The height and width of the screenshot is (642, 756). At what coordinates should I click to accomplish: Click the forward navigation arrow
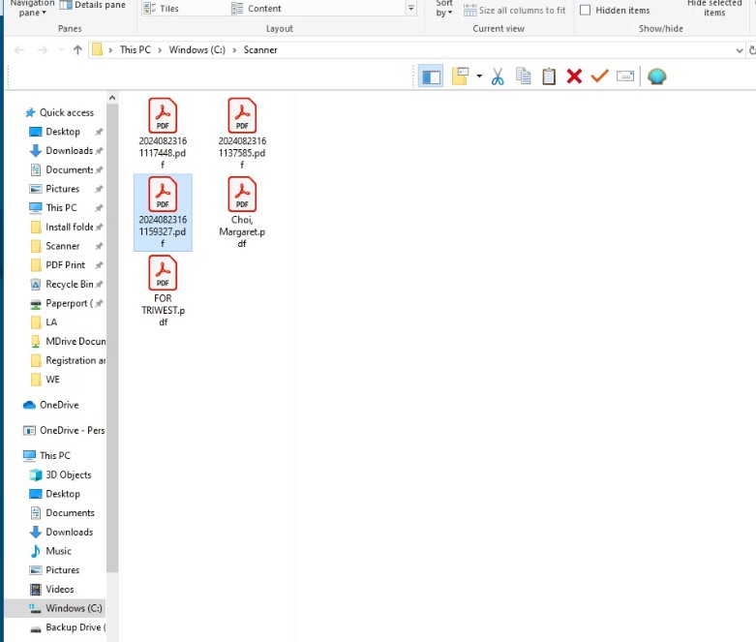[x=43, y=49]
